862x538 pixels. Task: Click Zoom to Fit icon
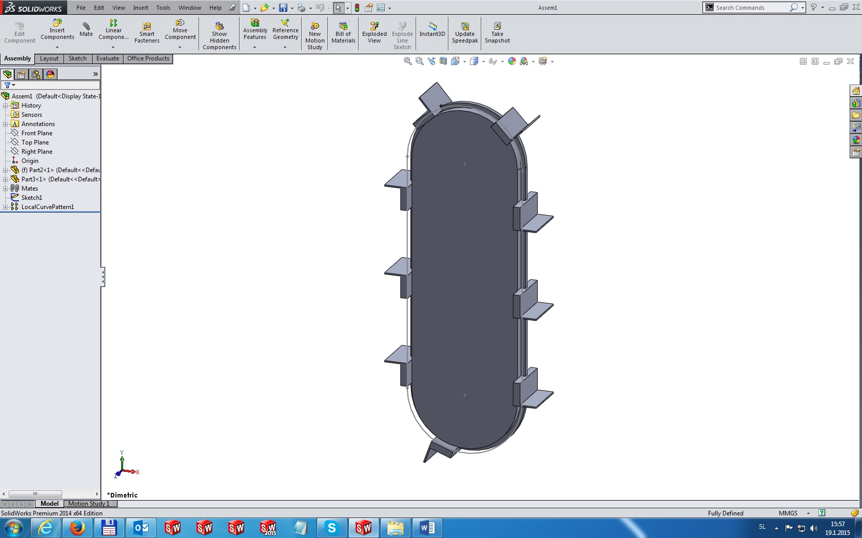pyautogui.click(x=408, y=61)
